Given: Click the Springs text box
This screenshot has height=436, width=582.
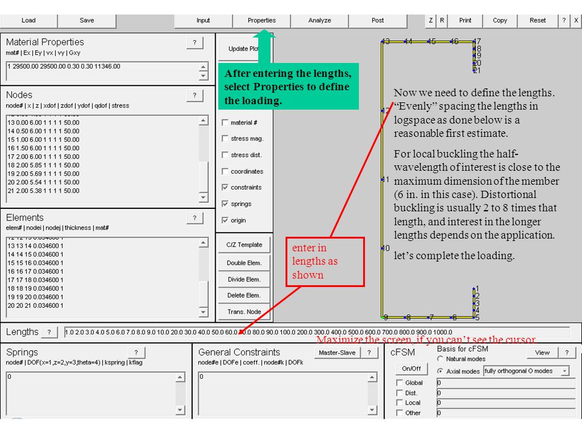Looking at the screenshot, I should tap(92, 394).
